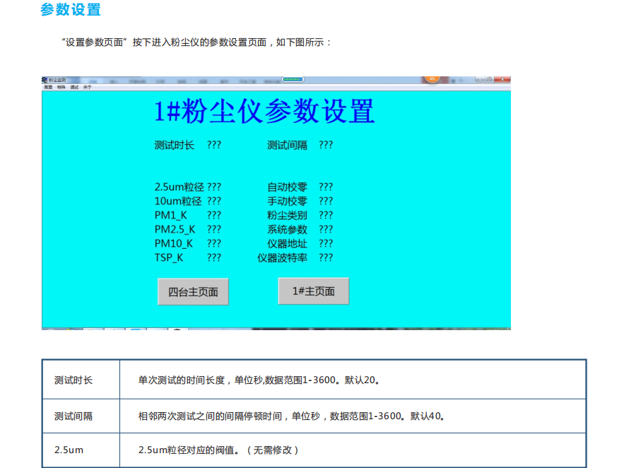
Task: Click the PM1_K label
Action: pyautogui.click(x=171, y=215)
